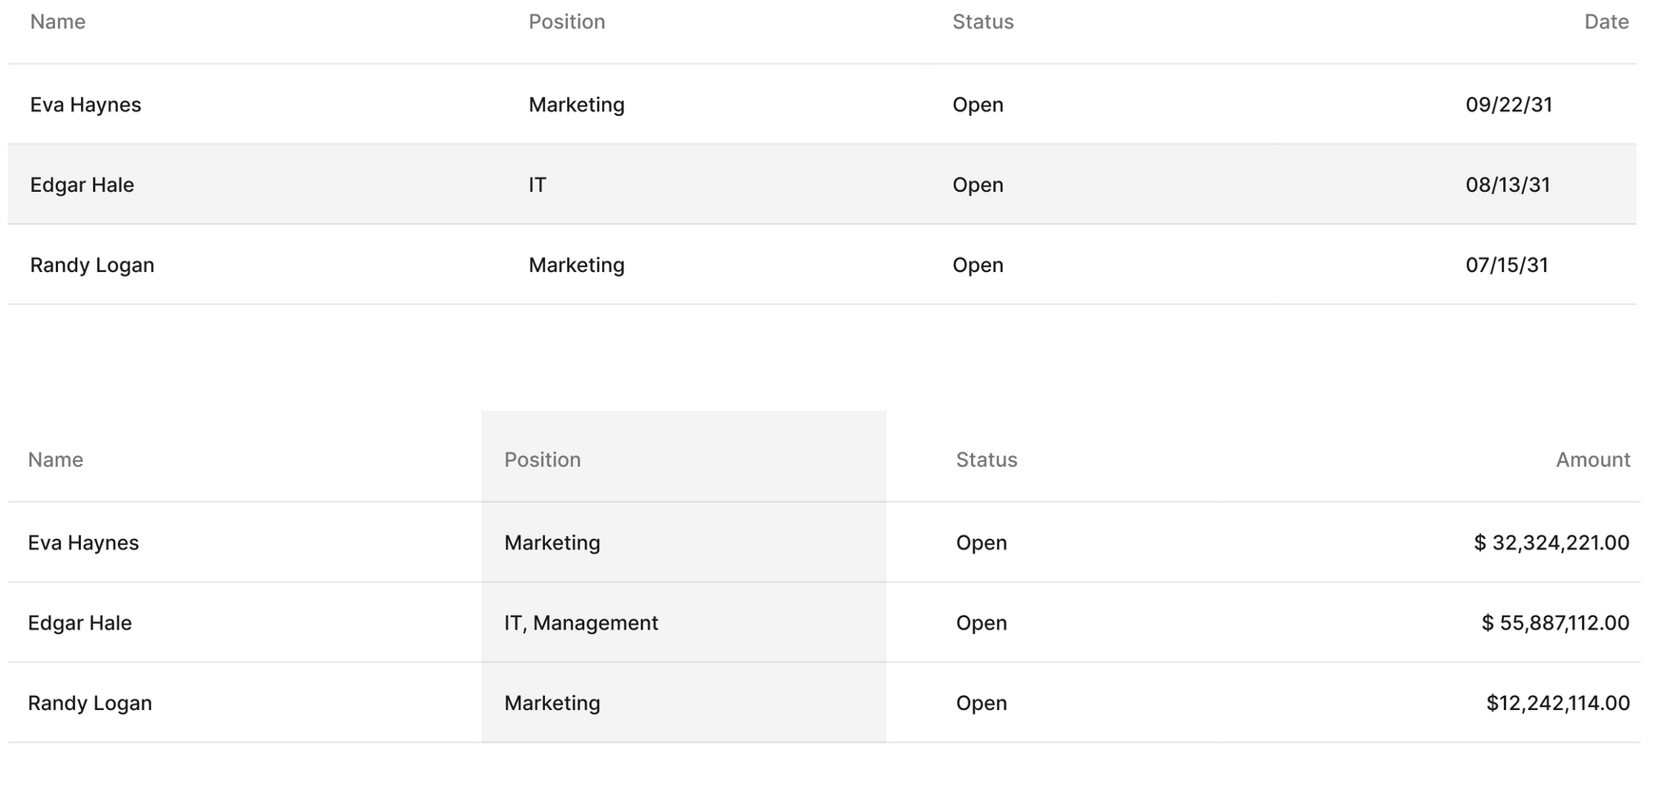This screenshot has height=789, width=1659.
Task: Select the IT position cell in top table
Action: click(x=537, y=184)
